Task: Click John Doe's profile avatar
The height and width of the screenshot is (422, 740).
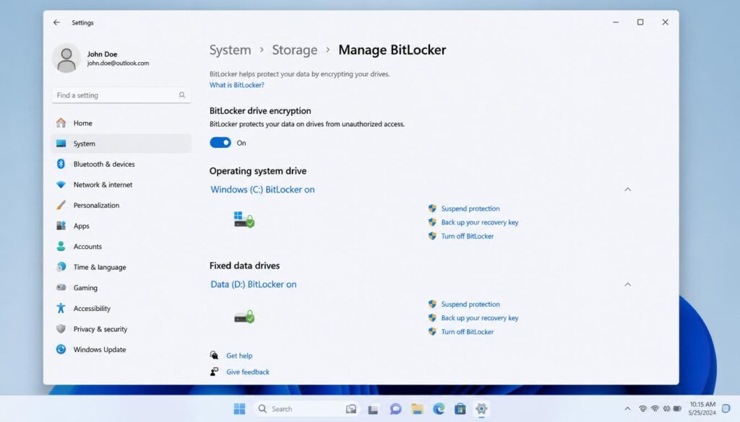Action: (66, 58)
